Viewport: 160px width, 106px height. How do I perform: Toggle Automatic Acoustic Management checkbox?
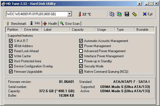pos(81,41)
